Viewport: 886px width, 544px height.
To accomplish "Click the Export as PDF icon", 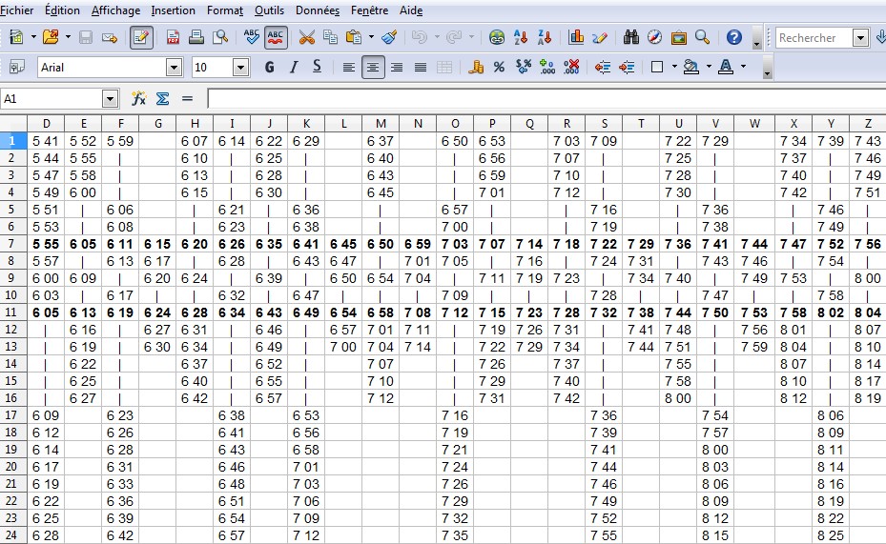I will click(x=173, y=38).
